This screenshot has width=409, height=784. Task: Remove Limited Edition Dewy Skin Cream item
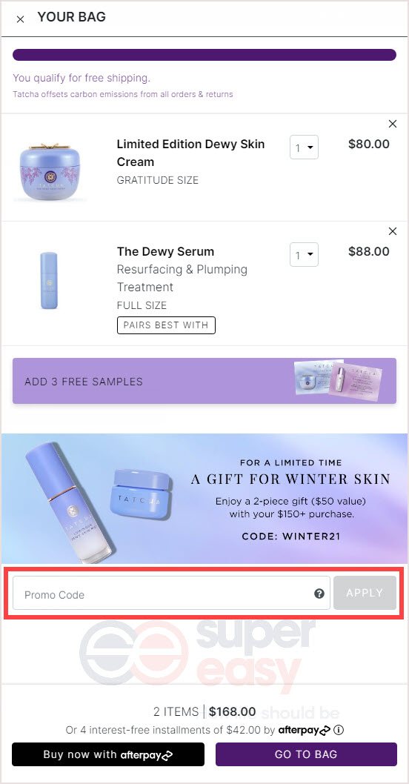(x=393, y=124)
